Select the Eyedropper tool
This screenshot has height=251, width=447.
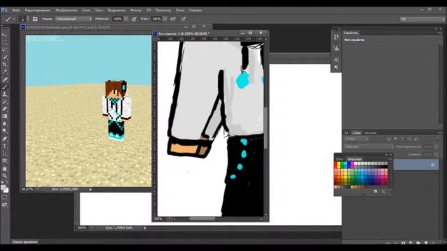coord(5,72)
